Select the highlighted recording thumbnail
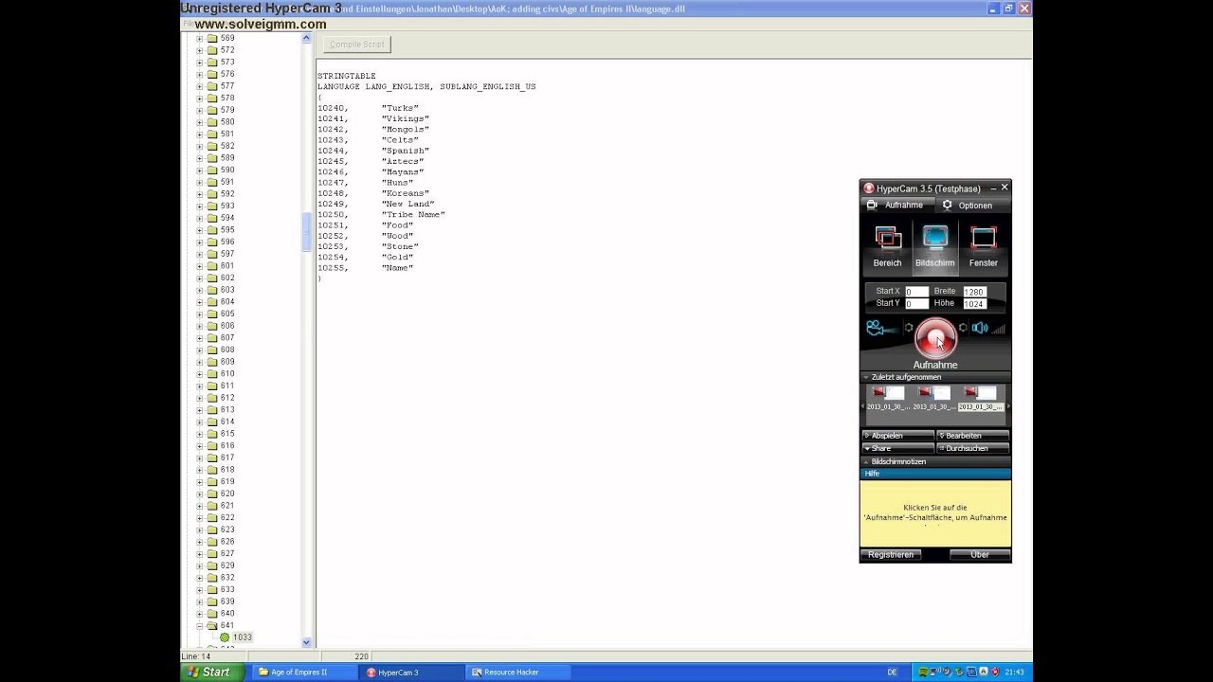The height and width of the screenshot is (682, 1213). tap(981, 398)
